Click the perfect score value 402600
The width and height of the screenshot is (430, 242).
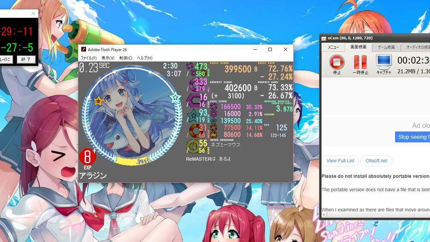pos(238,88)
